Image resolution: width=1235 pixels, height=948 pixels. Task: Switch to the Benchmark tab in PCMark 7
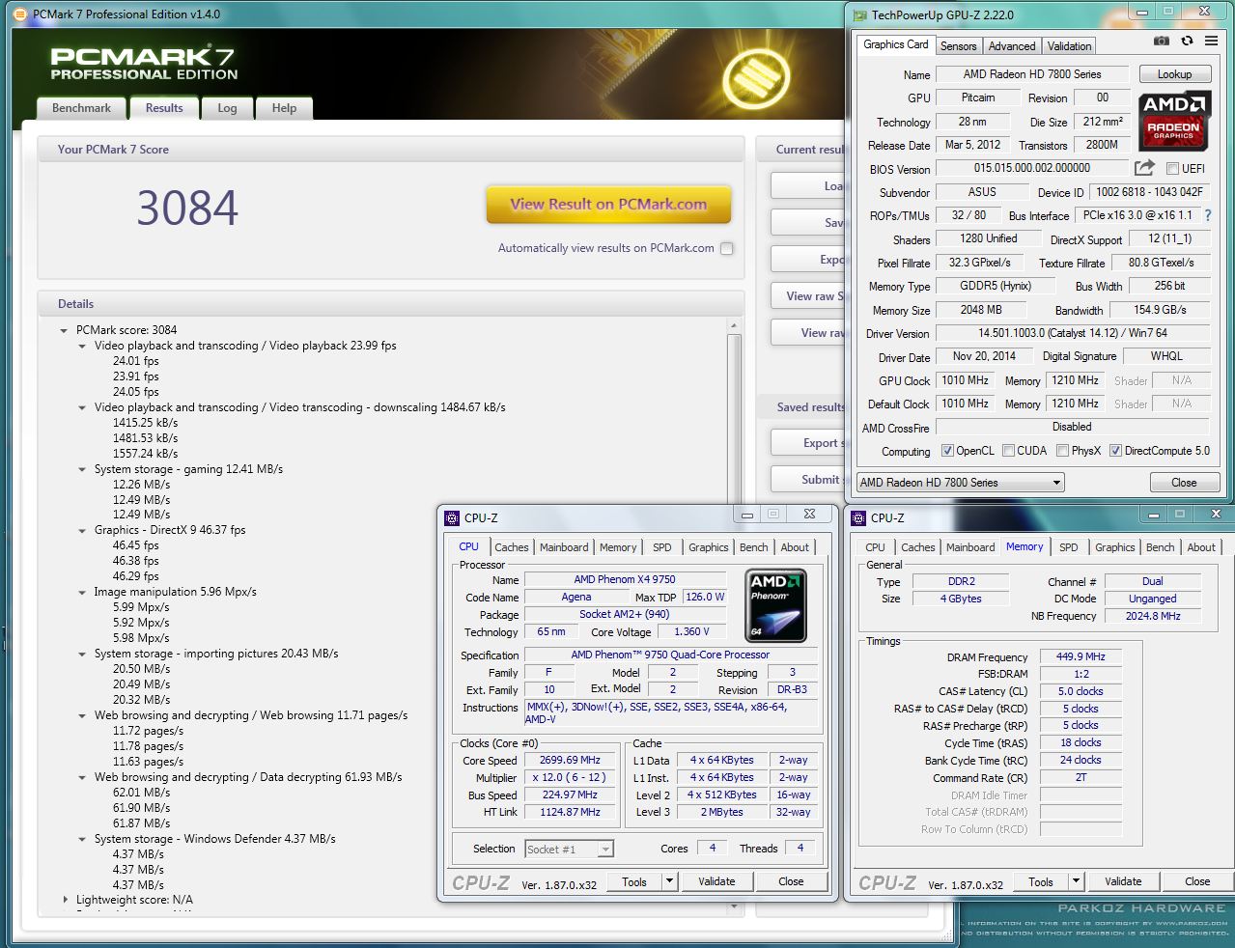click(81, 108)
